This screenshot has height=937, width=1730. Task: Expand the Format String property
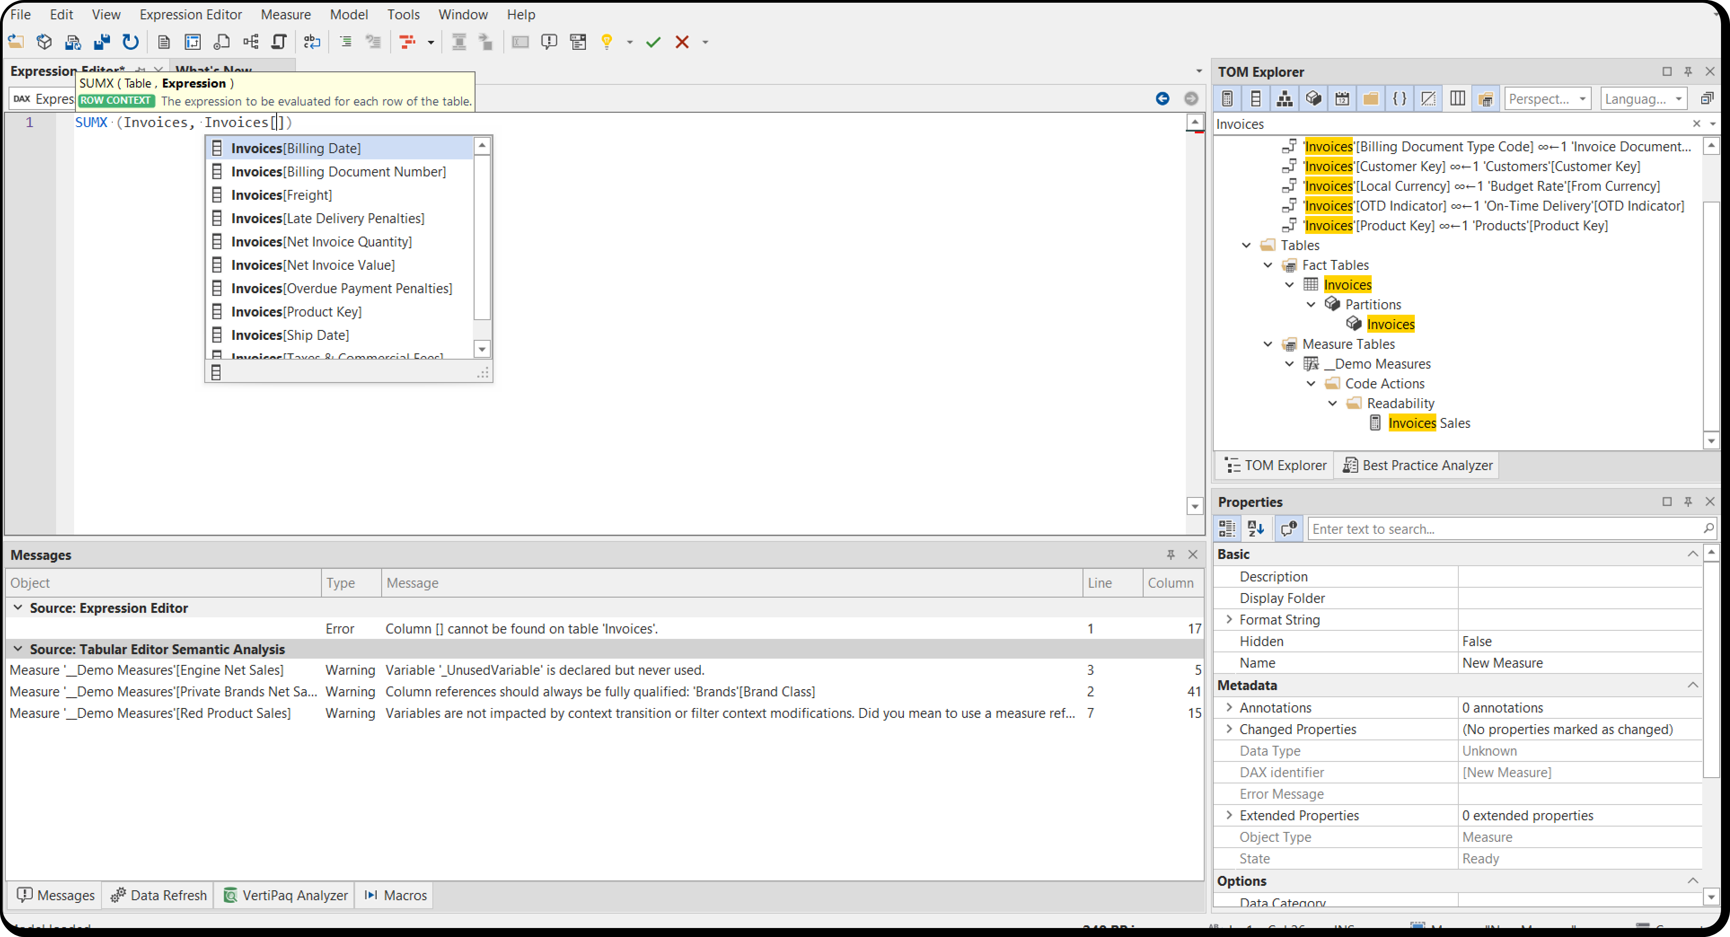(1229, 619)
